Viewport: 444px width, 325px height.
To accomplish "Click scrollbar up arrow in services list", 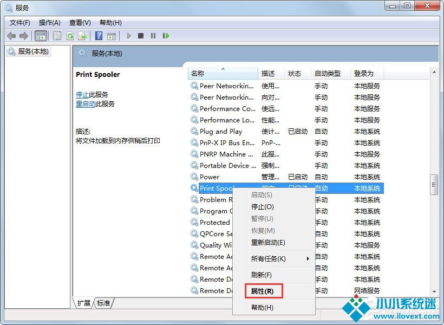I will point(434,72).
